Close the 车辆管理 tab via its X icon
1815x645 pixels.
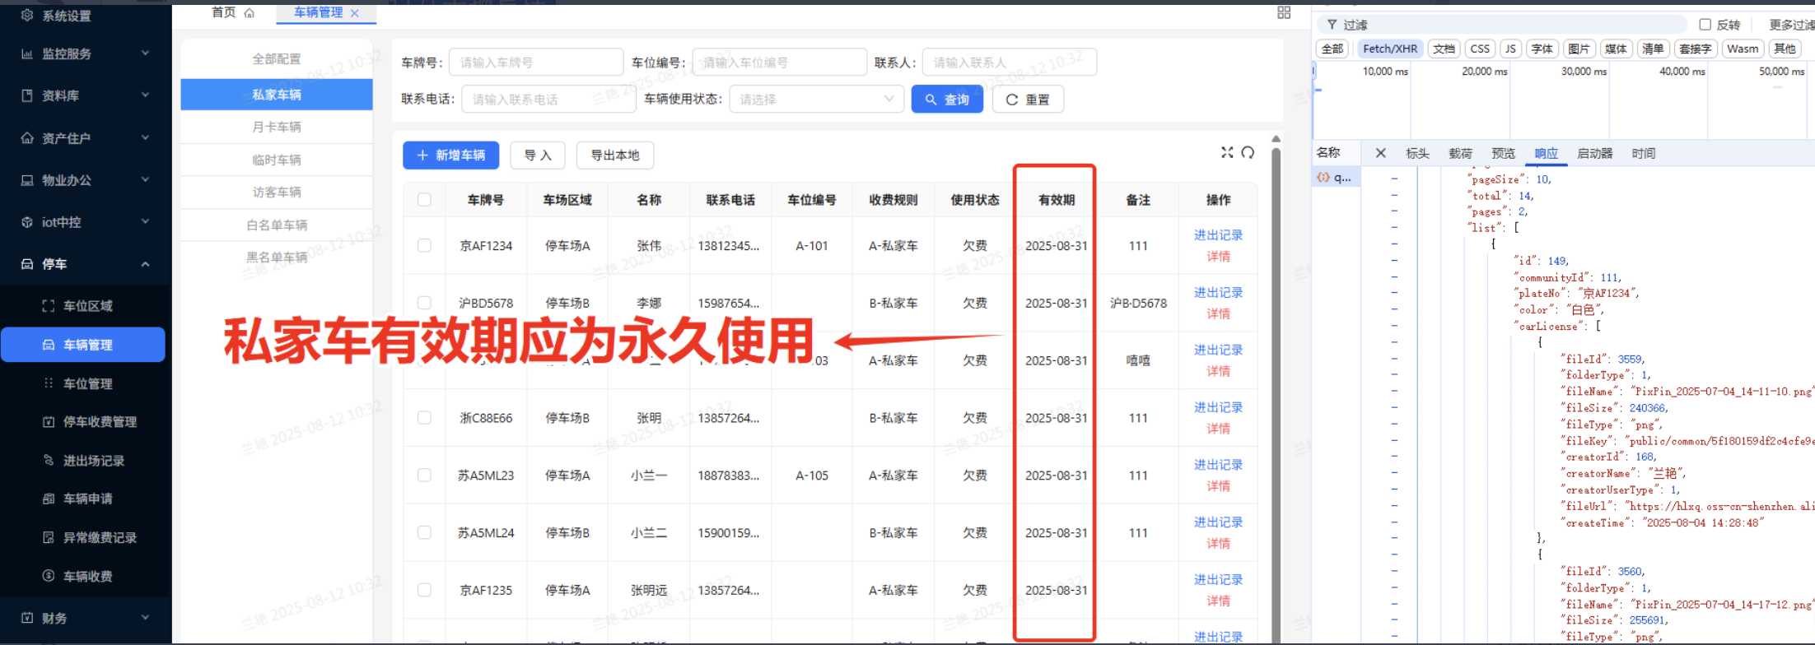click(x=355, y=12)
